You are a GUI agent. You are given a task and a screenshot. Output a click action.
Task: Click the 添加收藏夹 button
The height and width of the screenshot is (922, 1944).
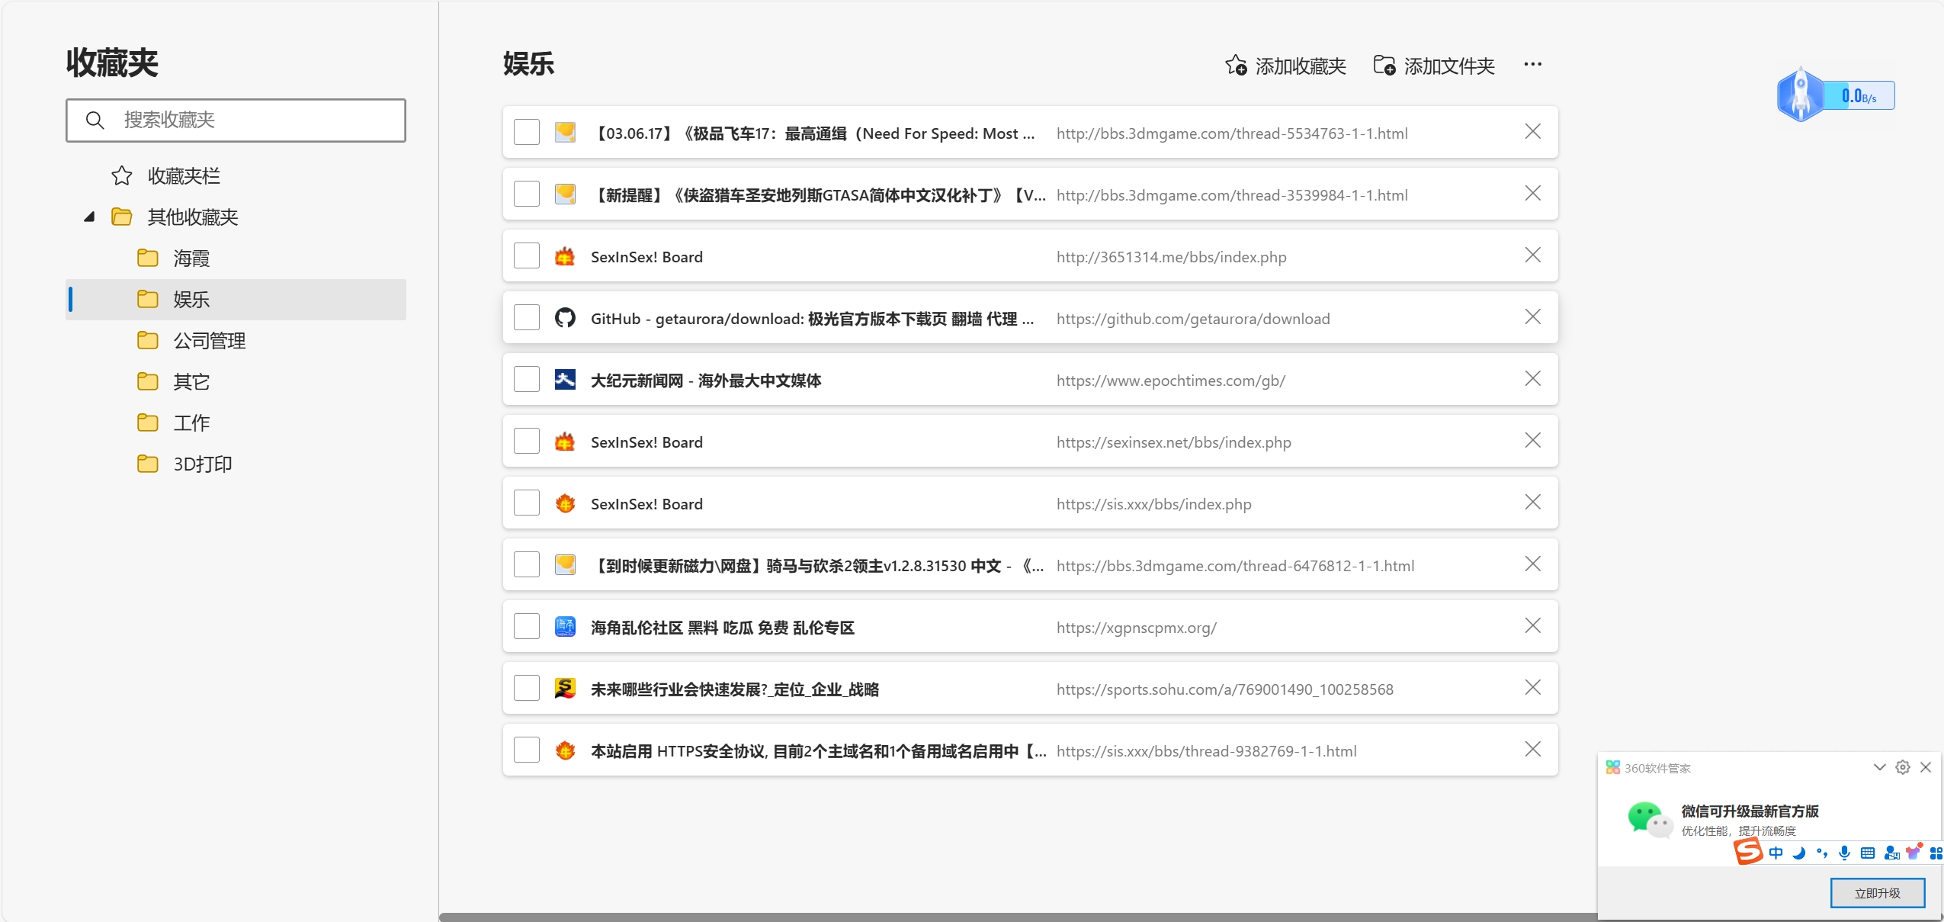pyautogui.click(x=1285, y=66)
